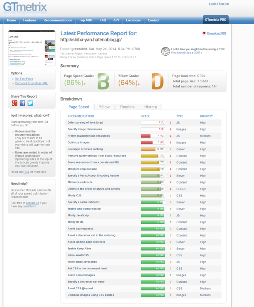Expand Minify CSS recommendation
This screenshot has height=307, width=254.
(x=74, y=196)
